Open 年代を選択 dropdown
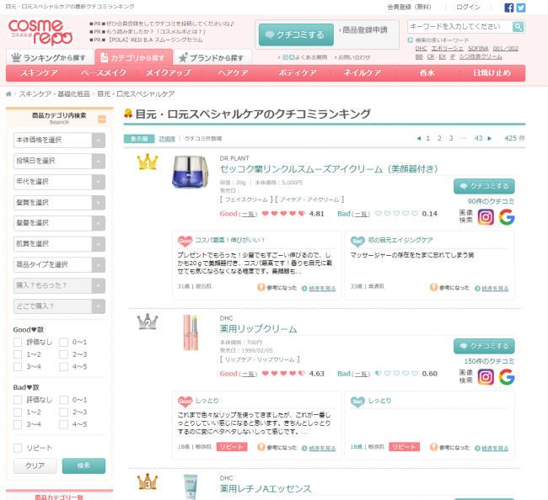This screenshot has width=548, height=500. point(59,182)
